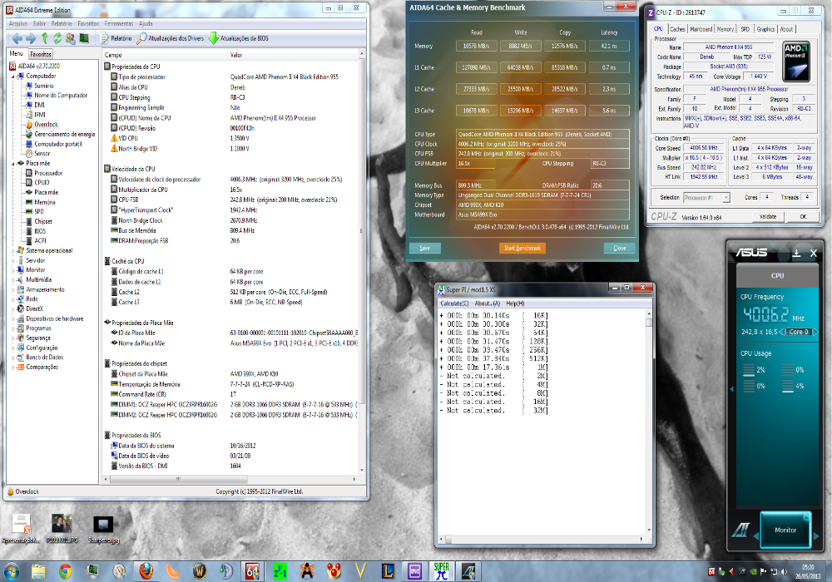Switch to Memory tab in CPU-Z
This screenshot has width=832, height=582.
tap(726, 29)
